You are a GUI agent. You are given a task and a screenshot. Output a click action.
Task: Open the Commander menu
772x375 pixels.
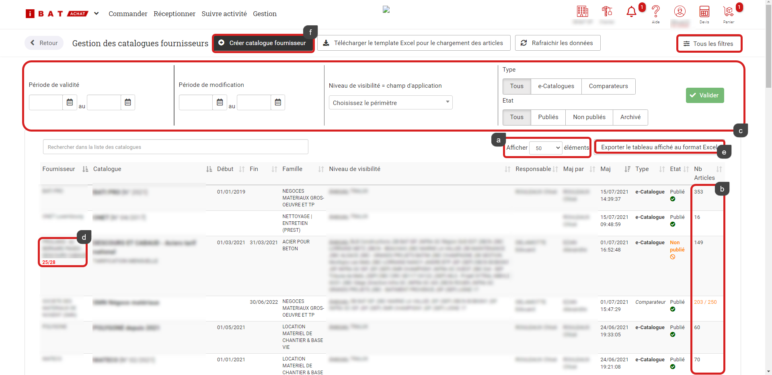point(128,14)
